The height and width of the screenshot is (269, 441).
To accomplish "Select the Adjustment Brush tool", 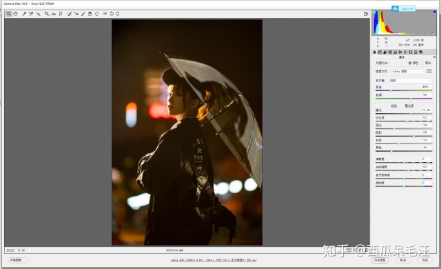I will point(83,14).
